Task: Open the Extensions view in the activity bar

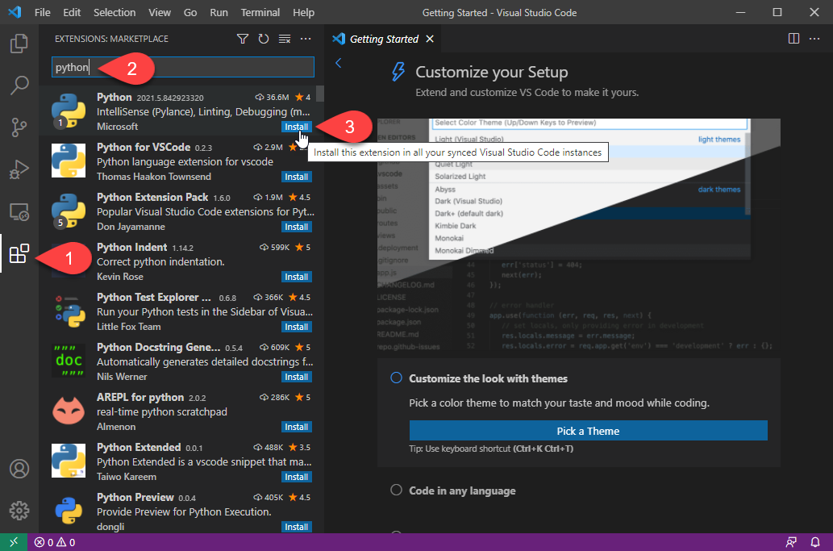Action: (x=19, y=253)
